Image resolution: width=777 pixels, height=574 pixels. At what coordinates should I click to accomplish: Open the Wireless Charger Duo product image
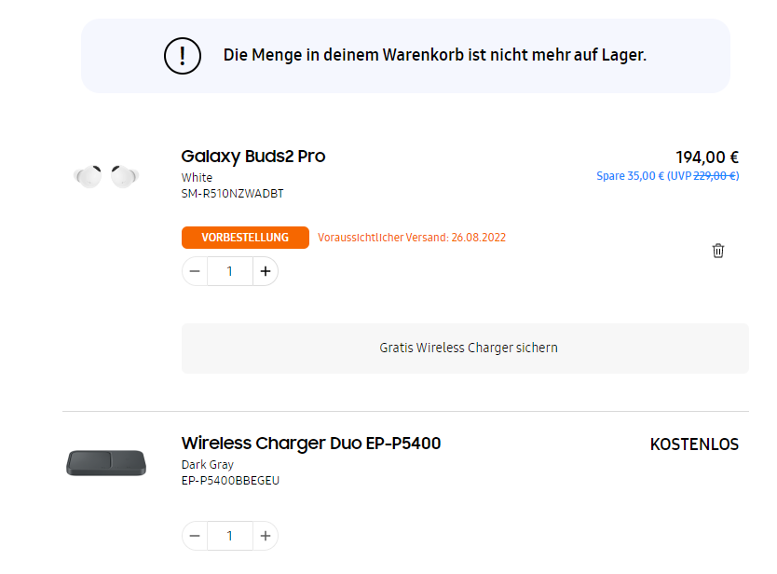click(x=106, y=462)
